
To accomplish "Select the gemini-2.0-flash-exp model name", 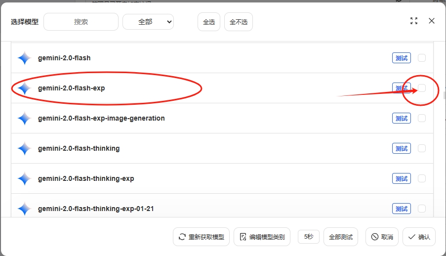I will click(x=72, y=88).
